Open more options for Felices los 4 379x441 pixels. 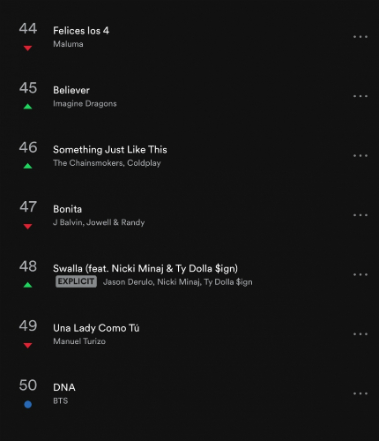point(360,37)
